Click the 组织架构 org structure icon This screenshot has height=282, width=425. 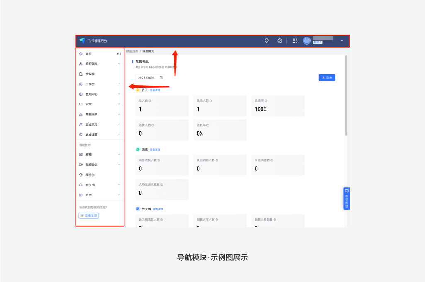coord(81,64)
